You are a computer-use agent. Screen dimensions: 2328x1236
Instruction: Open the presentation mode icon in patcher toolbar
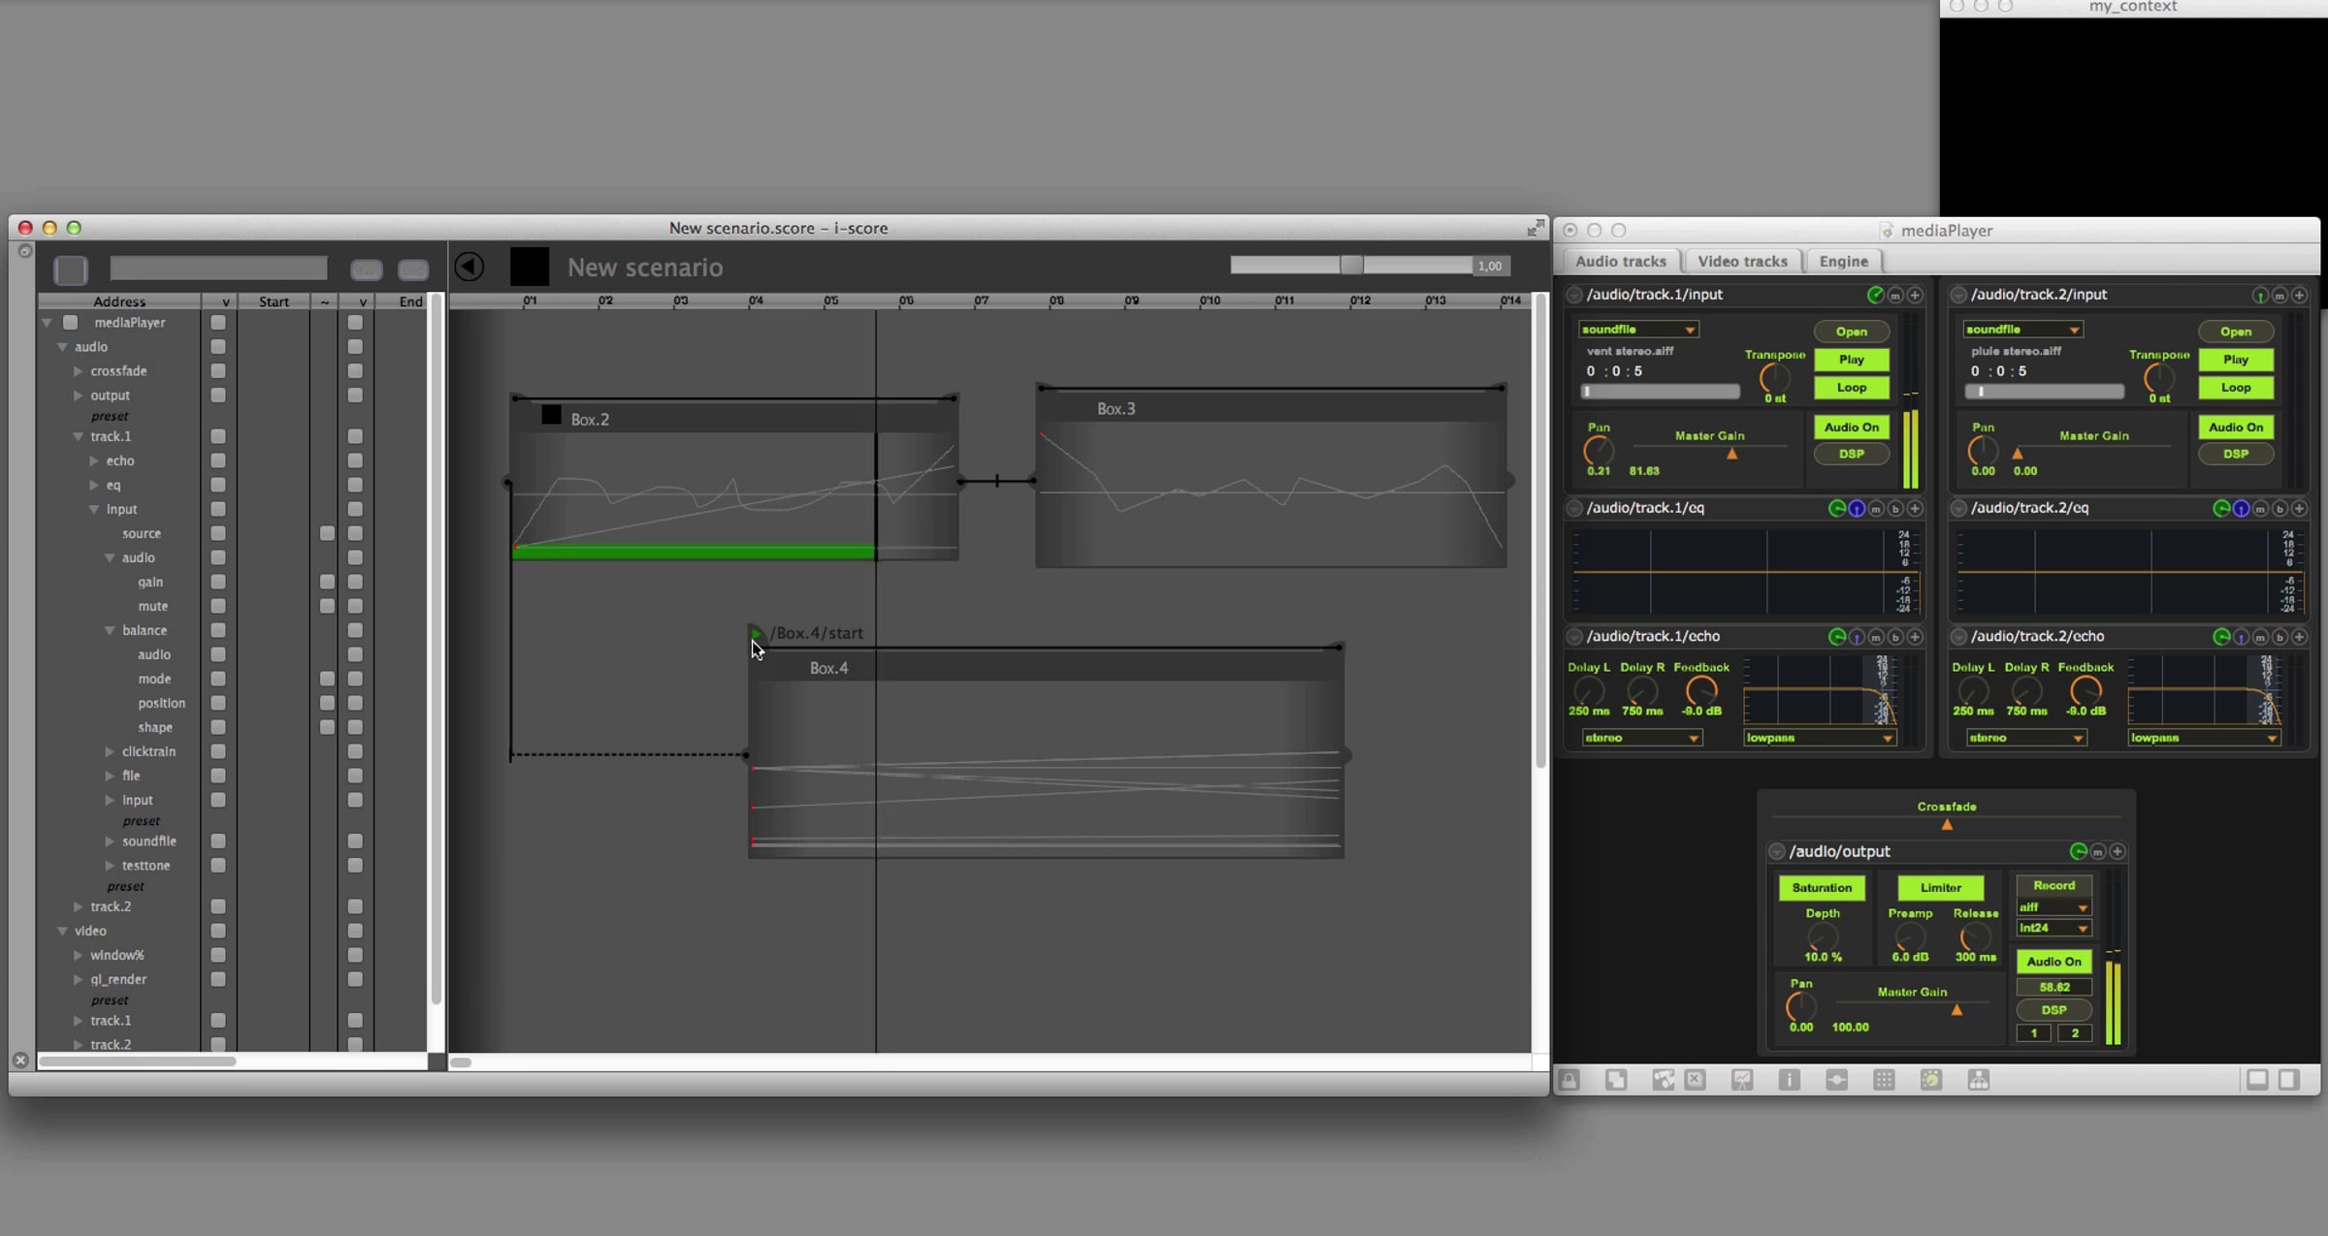[1742, 1080]
